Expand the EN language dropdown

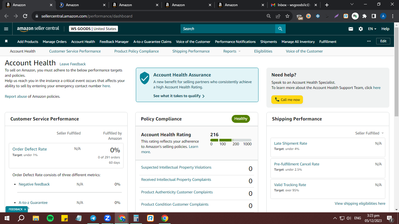click(372, 29)
